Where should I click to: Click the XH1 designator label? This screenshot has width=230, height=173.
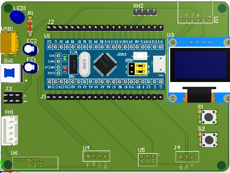point(9,112)
